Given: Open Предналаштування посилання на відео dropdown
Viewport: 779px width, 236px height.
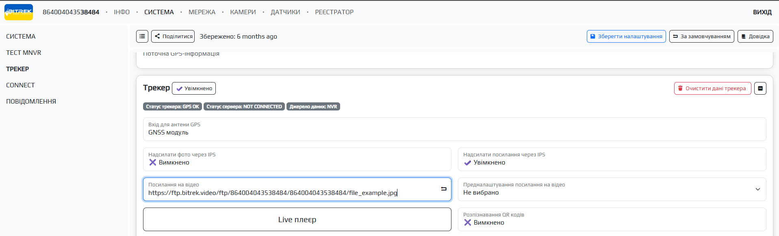Looking at the screenshot, I should point(612,189).
